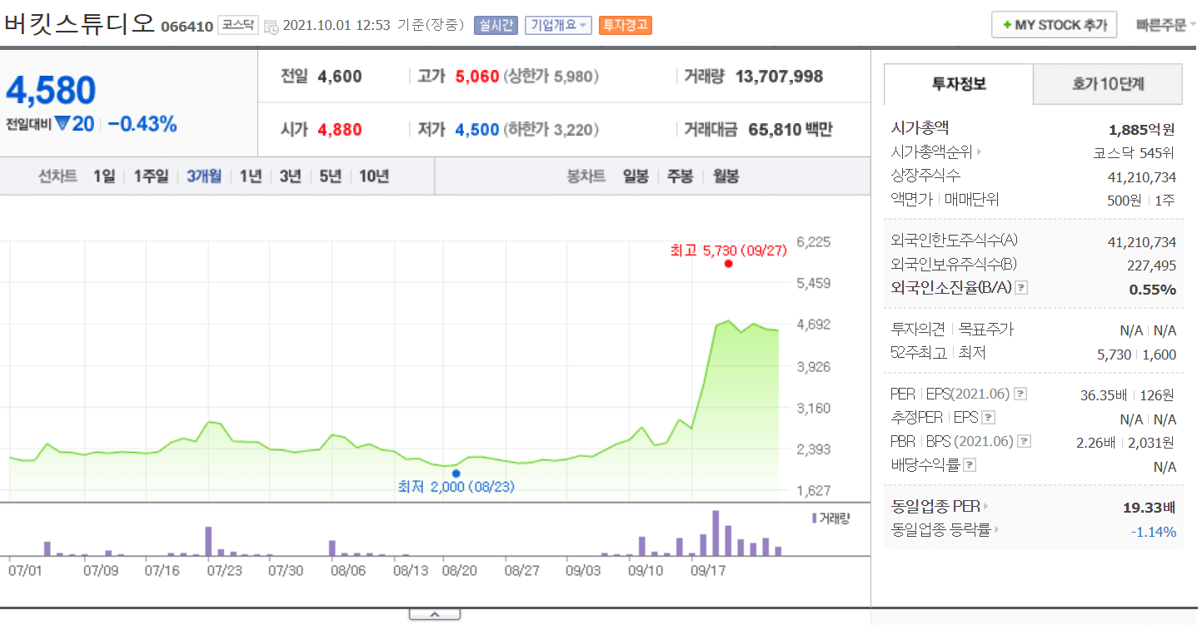This screenshot has height=625, width=1202.
Task: Click the arrow next to 동일업종 PER
Action: 986,506
